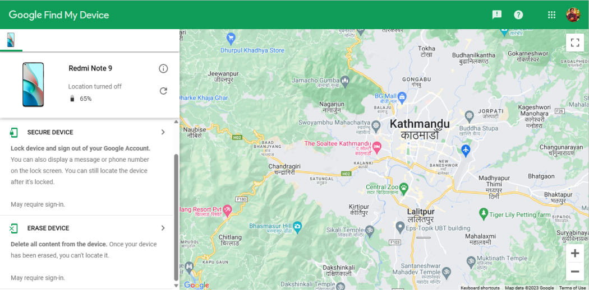
Task: Click the 'Location turned off' status text
Action: coord(95,87)
